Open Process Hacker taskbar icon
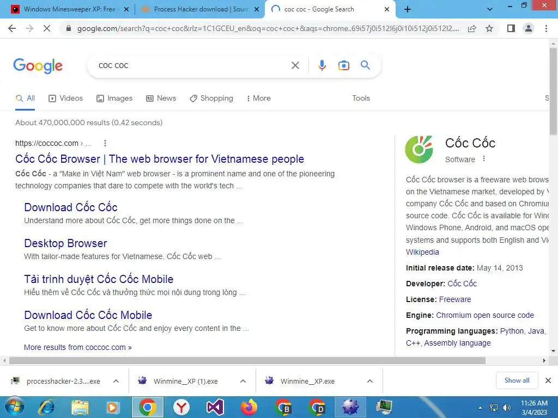The width and height of the screenshot is (558, 418). (384, 407)
